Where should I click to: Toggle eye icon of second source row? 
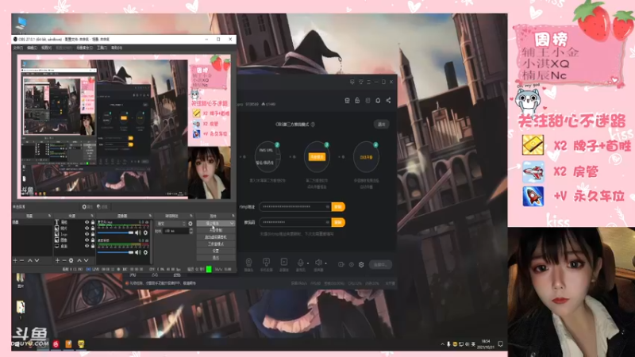[x=87, y=228]
